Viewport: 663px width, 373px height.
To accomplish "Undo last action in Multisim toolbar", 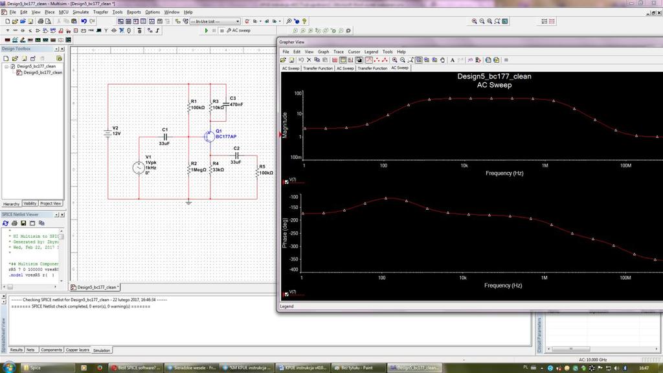I will [84, 21].
